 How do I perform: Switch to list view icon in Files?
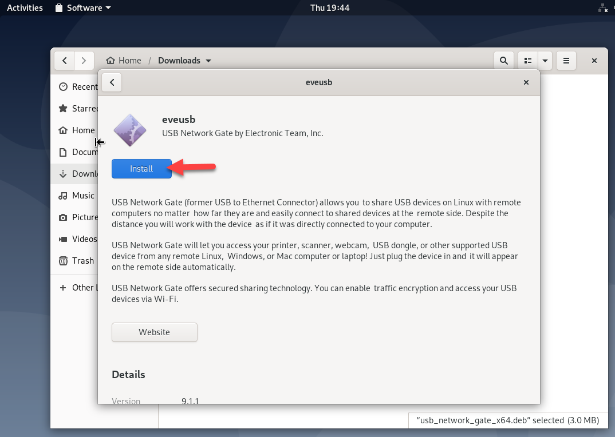click(x=528, y=61)
